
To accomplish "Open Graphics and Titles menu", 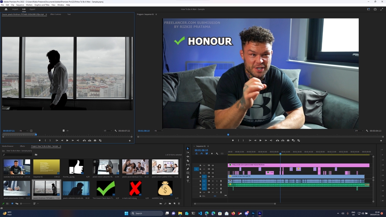I will click(x=42, y=5).
